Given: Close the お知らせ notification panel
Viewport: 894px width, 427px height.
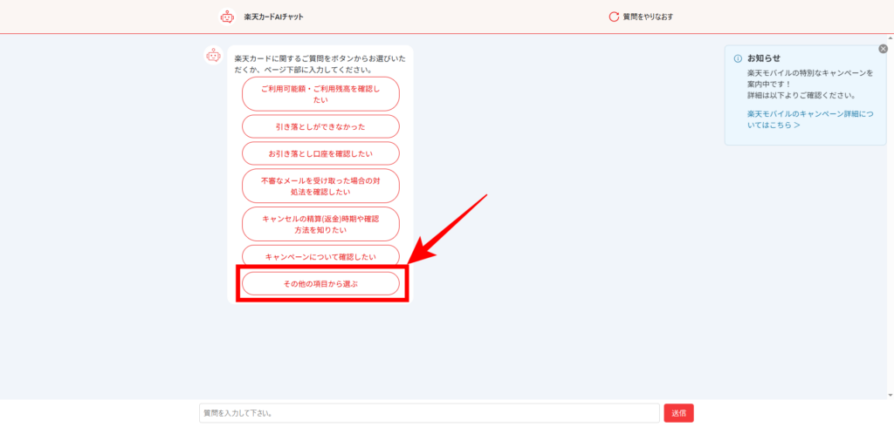Looking at the screenshot, I should [883, 50].
